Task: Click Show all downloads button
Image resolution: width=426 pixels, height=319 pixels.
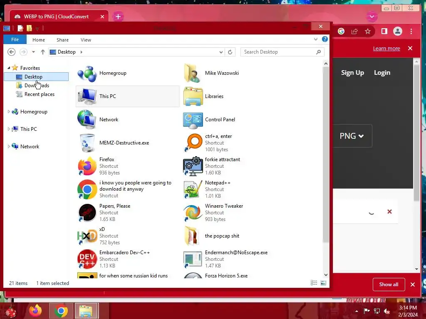Action: (389, 284)
